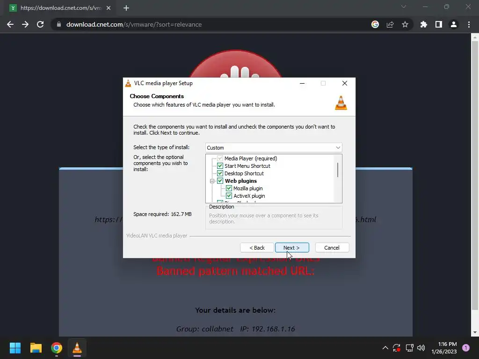Uncheck Start Menu Shortcut component
The height and width of the screenshot is (359, 479).
point(220,166)
